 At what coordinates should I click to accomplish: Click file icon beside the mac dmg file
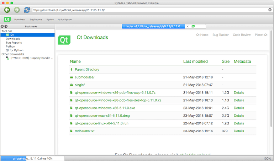click(71, 116)
